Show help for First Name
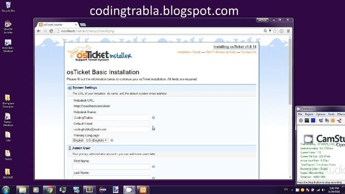The image size is (345, 194). [153, 167]
